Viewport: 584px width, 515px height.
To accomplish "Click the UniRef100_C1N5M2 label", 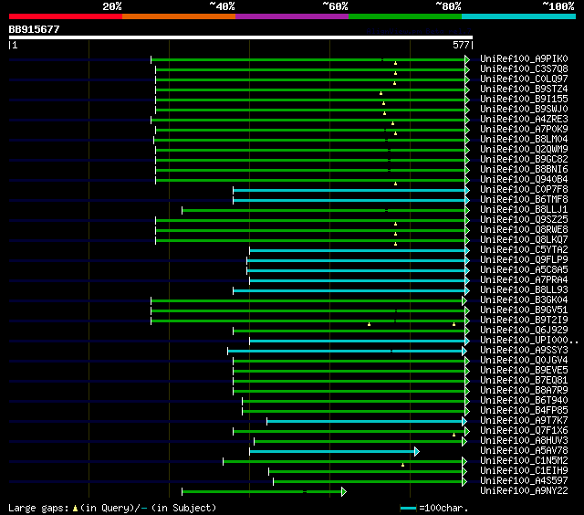I will tap(524, 461).
